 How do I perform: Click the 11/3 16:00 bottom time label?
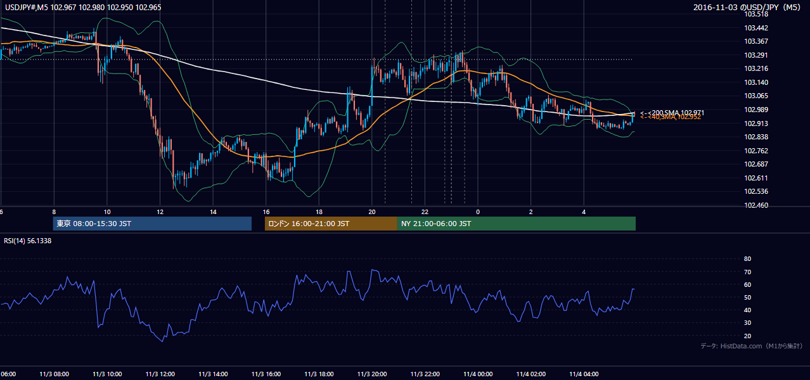click(266, 374)
